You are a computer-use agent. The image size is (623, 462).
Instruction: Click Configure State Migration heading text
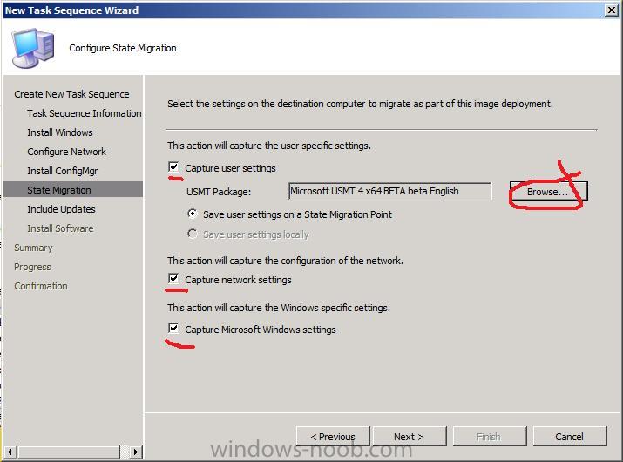123,48
